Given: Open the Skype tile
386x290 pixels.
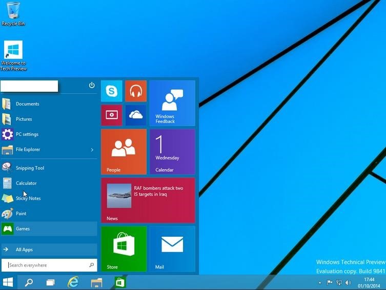Looking at the screenshot, I should tap(112, 91).
